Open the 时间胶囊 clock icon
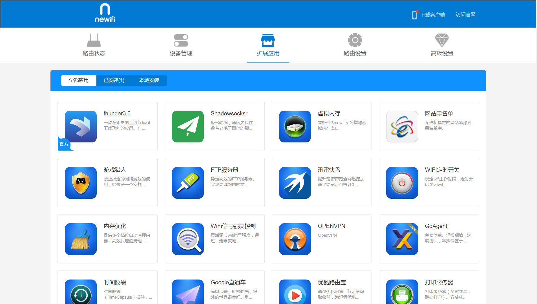Image resolution: width=537 pixels, height=304 pixels. pyautogui.click(x=81, y=292)
